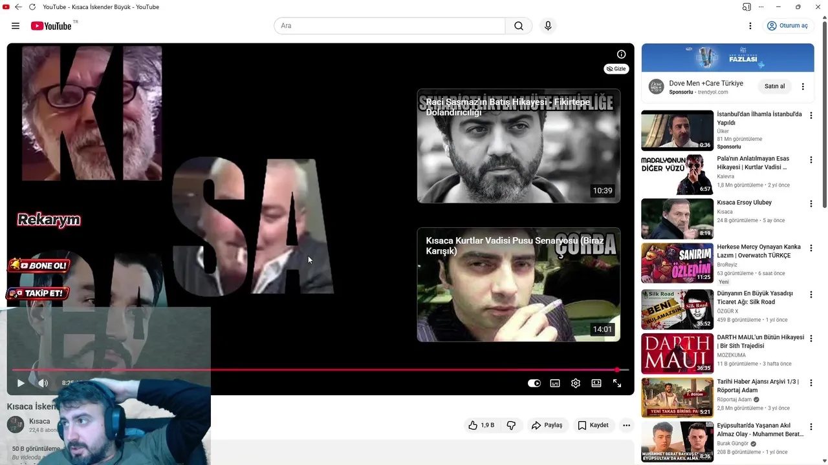Open options for Overwatch TÜRKÇE video
This screenshot has width=828, height=465.
[811, 248]
